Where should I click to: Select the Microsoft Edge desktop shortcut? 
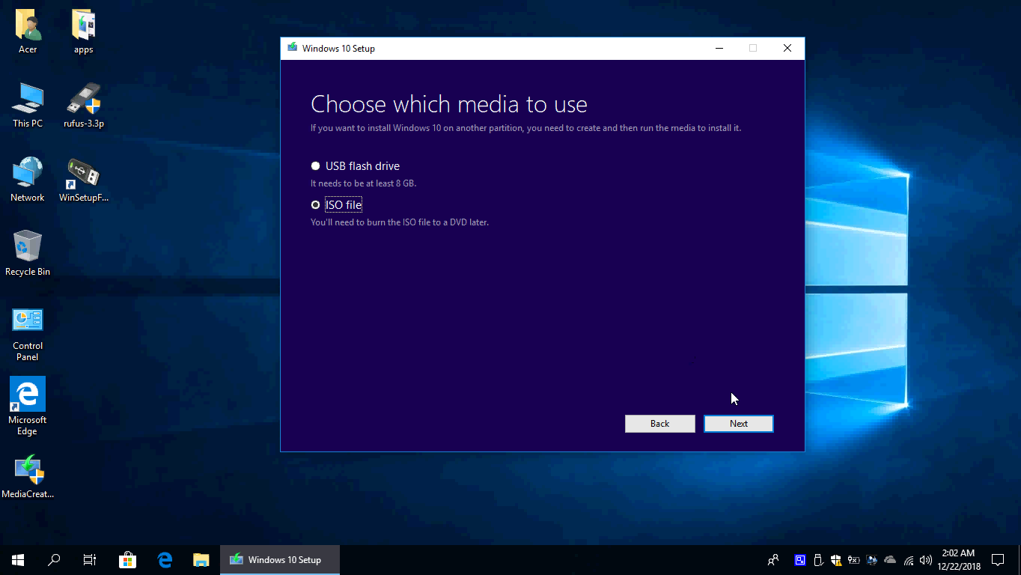[x=28, y=406]
